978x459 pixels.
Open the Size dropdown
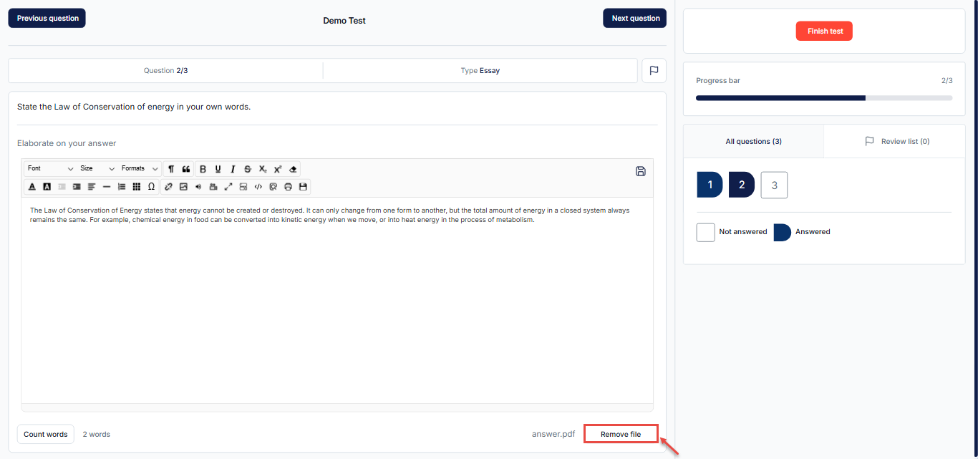(97, 168)
